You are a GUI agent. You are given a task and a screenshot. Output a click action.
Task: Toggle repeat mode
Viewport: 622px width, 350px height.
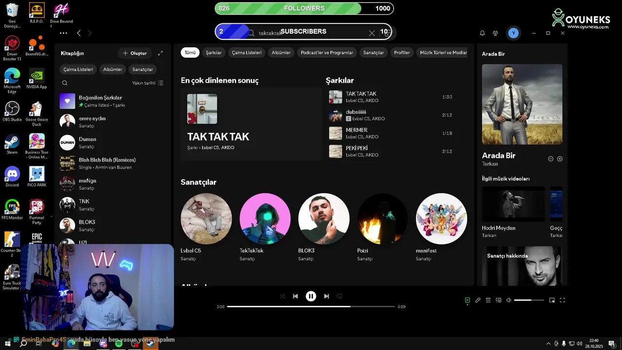[x=340, y=296]
